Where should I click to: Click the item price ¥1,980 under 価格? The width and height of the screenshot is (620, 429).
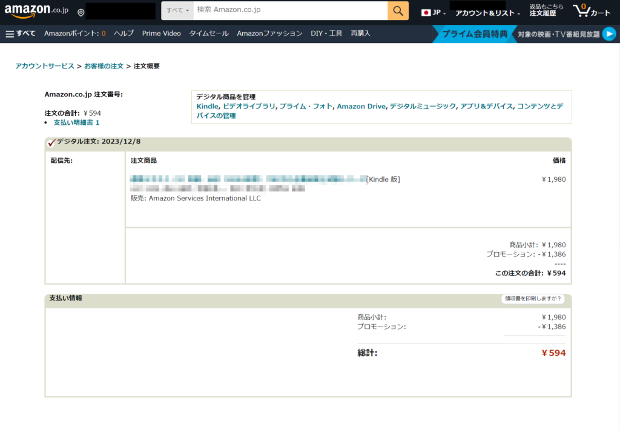(x=553, y=180)
